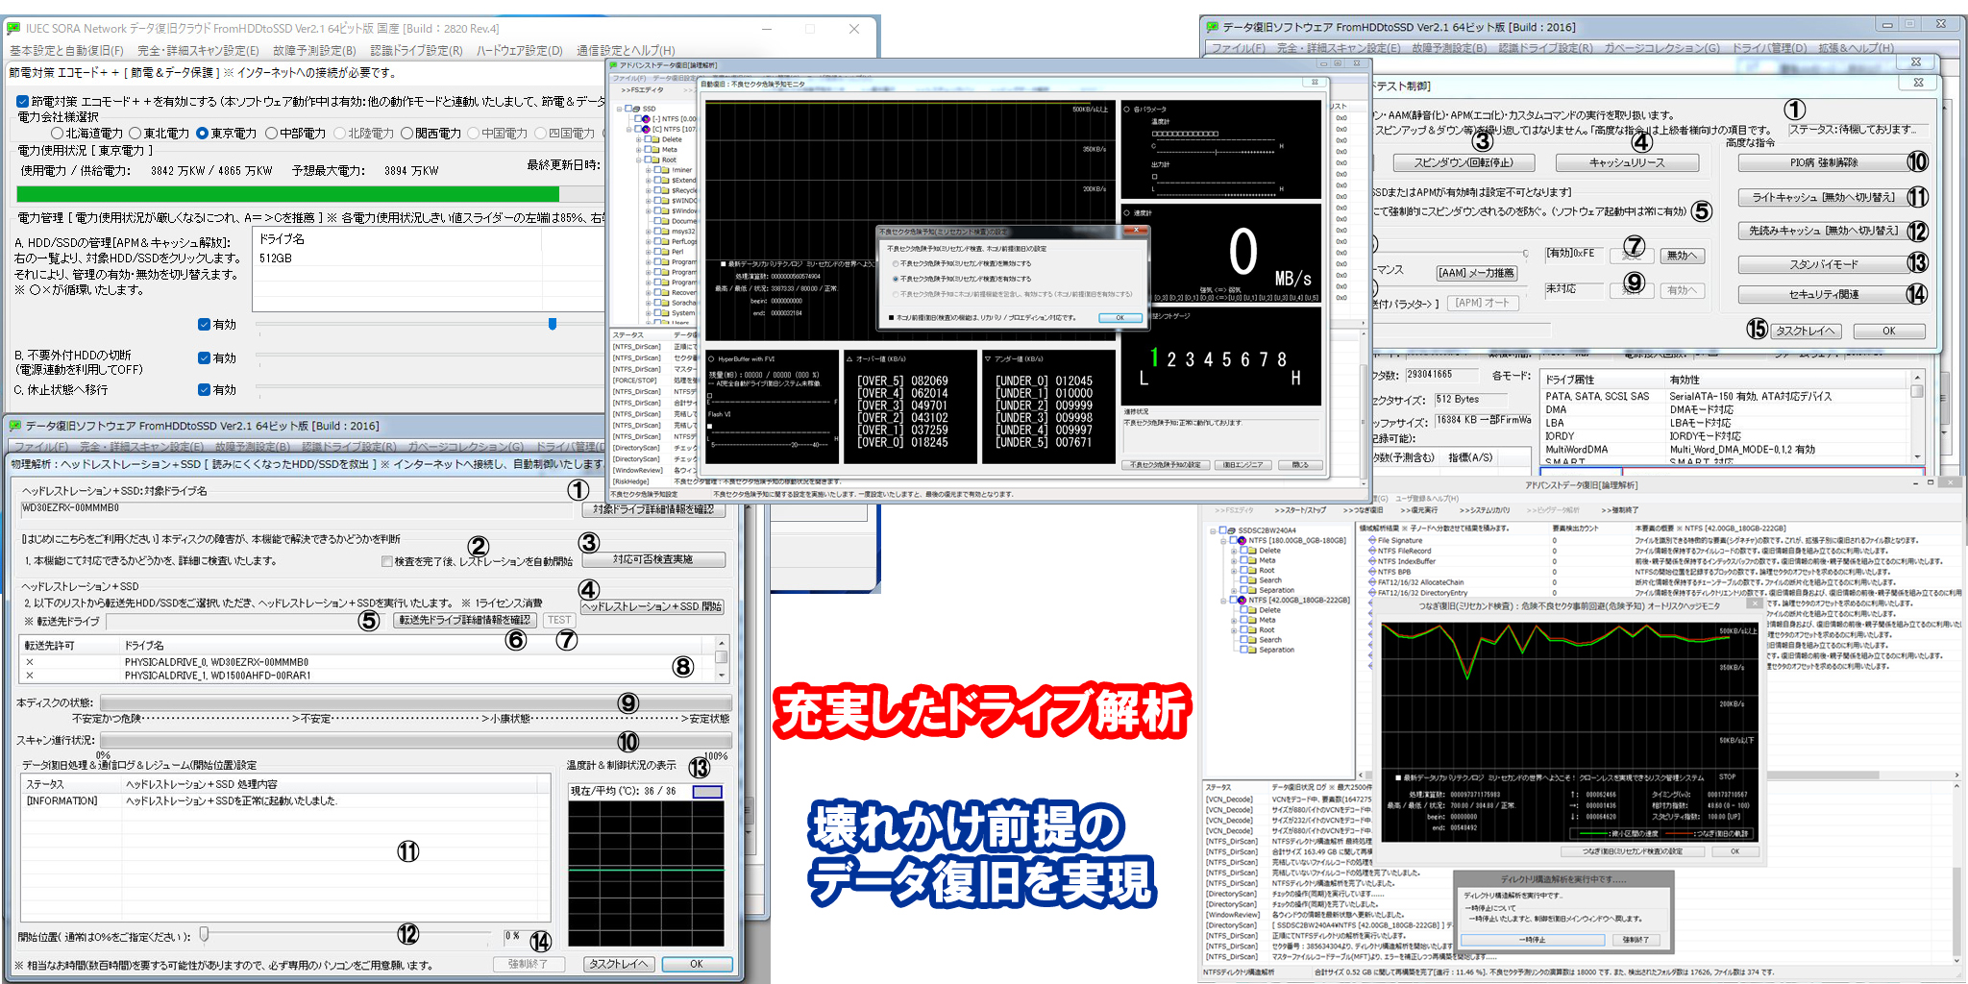Click the partition icon beside NTFS [180.00GB_0GB-180GB]
Viewport: 1968px width, 984px height.
tap(1242, 541)
